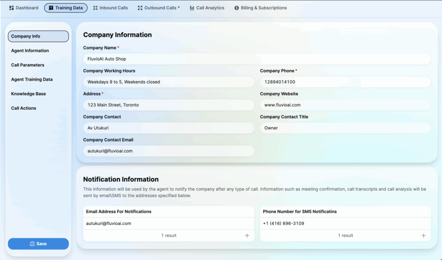The image size is (442, 260).
Task: Click the Billing & Subscriptions dollar icon
Action: [x=237, y=8]
